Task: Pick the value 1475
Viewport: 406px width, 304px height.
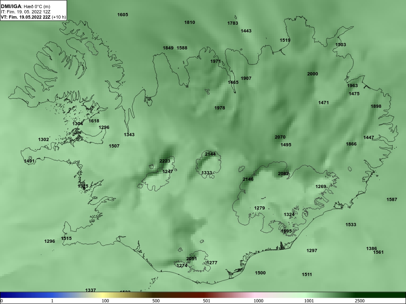Action: tap(354, 94)
